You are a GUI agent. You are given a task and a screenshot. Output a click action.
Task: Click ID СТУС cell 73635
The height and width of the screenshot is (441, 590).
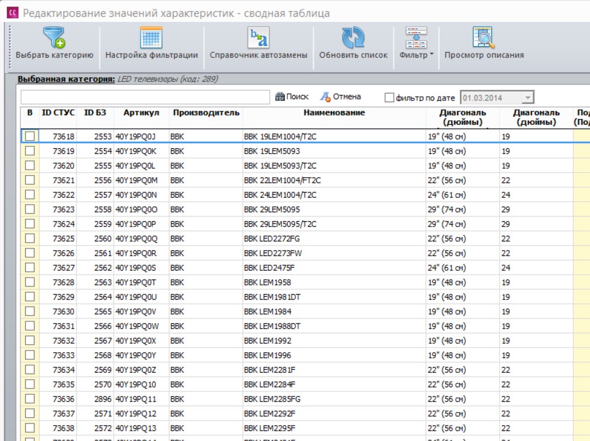tap(58, 384)
